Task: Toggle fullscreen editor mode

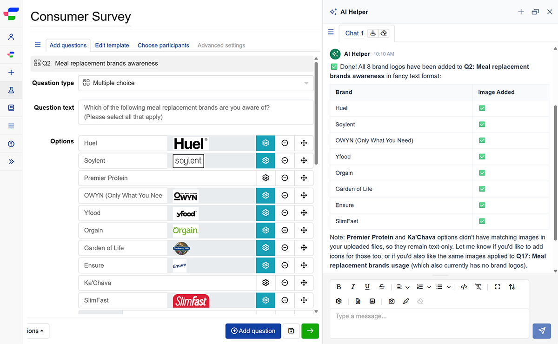Action: pyautogui.click(x=498, y=287)
